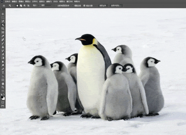Choose New selection mode
186x135 pixels.
17,6
